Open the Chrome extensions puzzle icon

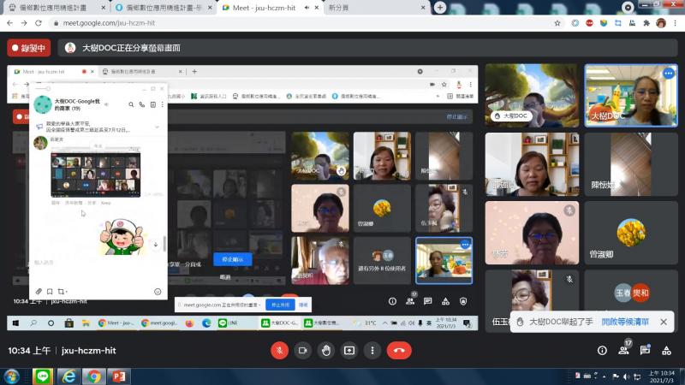646,23
